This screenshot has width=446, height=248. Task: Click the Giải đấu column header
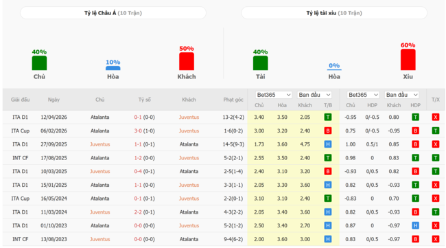[x=20, y=100]
